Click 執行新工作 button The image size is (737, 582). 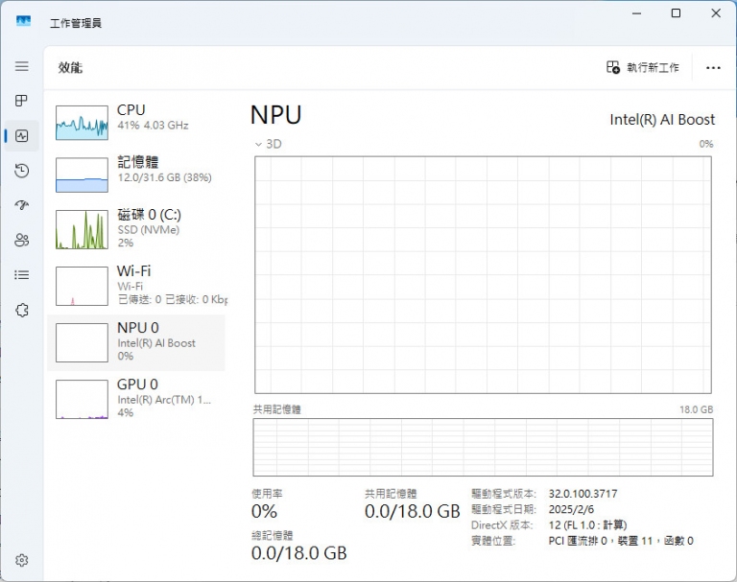point(643,67)
